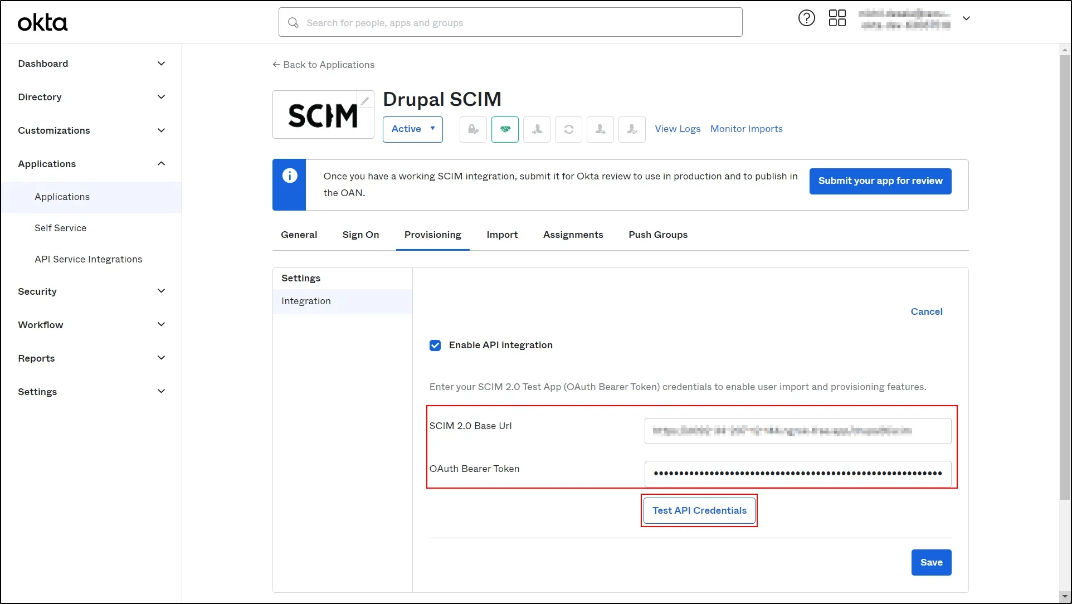Click the OAuth Bearer Token field
This screenshot has height=604, width=1072.
tap(798, 474)
